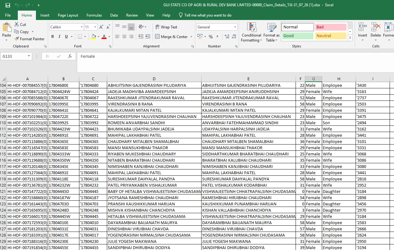The height and width of the screenshot is (250, 394).
Task: Select column G header
Action: [x=313, y=79]
